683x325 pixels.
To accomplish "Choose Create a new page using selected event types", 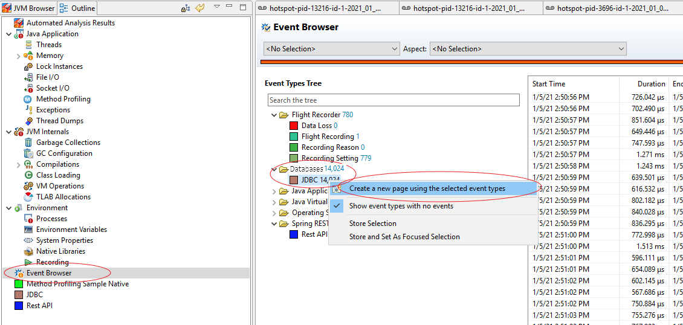I will pos(427,188).
